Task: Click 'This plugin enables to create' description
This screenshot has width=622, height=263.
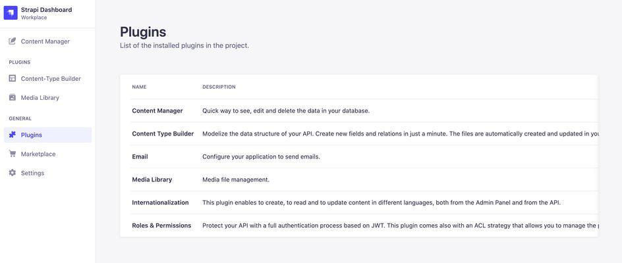Action: point(382,203)
